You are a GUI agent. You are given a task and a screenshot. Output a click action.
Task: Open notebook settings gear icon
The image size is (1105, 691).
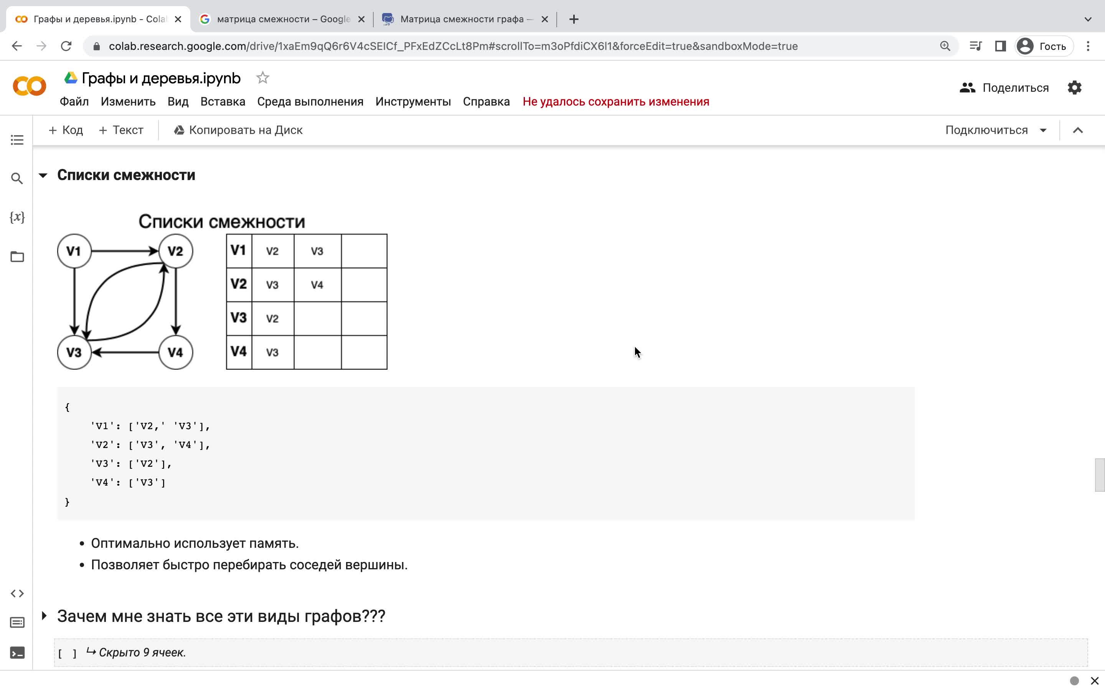1074,87
